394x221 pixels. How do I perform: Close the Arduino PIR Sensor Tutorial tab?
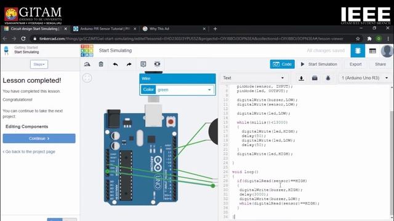(x=135, y=29)
